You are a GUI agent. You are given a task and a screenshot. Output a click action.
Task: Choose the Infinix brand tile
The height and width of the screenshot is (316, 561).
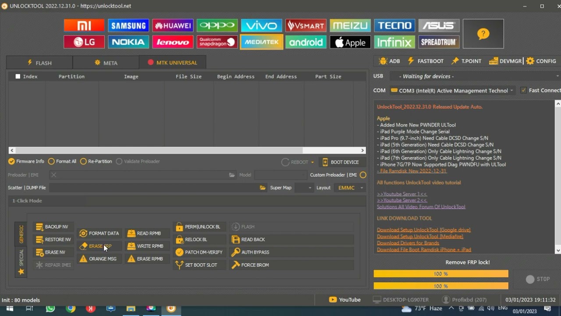394,42
